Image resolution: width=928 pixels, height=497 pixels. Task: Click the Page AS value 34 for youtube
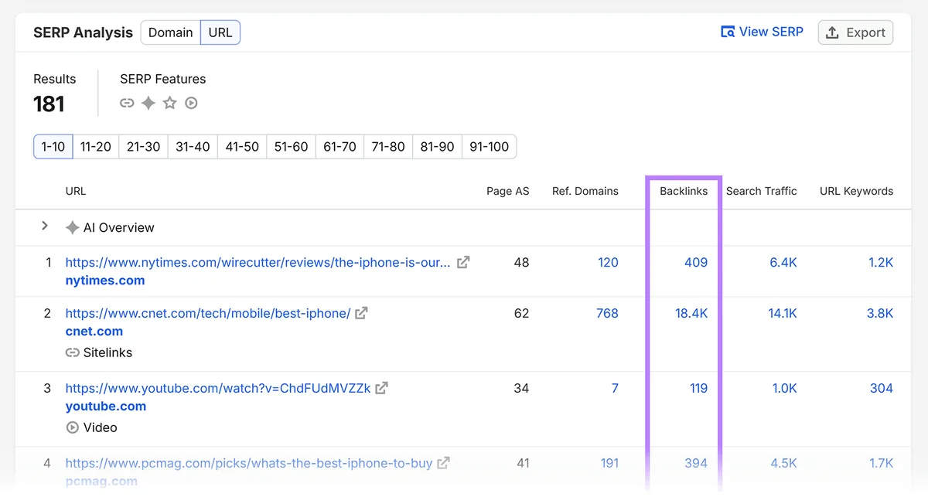pyautogui.click(x=521, y=388)
